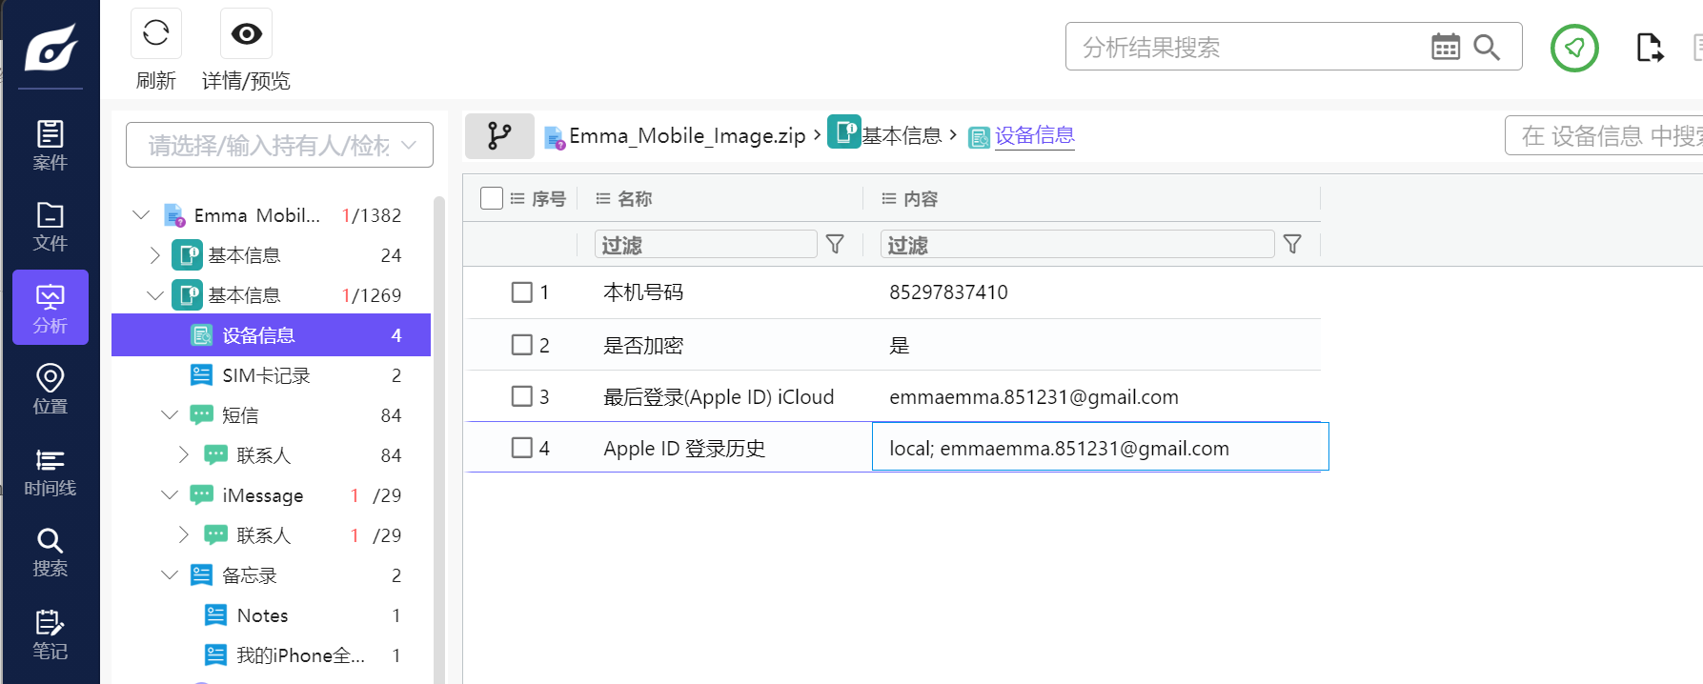Screen dimensions: 1703x684
Task: Expand the 联系人 node under iMessage
Action: pyautogui.click(x=184, y=535)
